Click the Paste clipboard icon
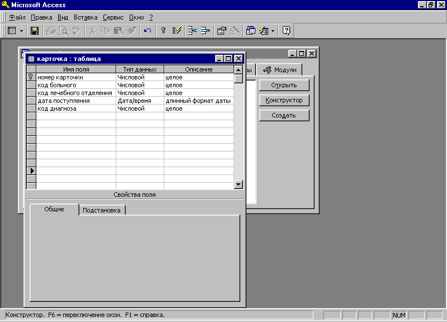Image resolution: width=447 pixels, height=322 pixels. 118,31
